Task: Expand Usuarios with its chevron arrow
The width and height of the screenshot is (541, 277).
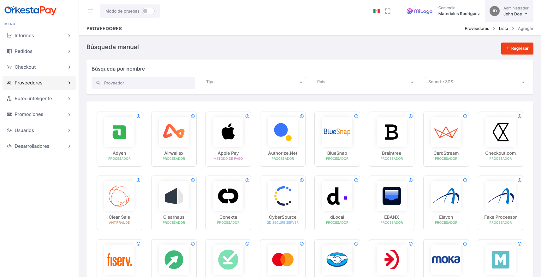Action: click(x=69, y=130)
